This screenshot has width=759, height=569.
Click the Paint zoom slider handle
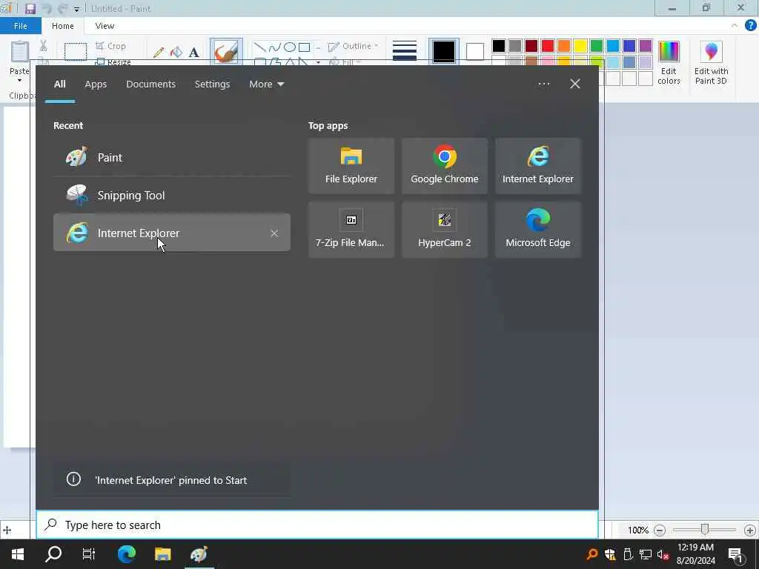click(x=705, y=530)
